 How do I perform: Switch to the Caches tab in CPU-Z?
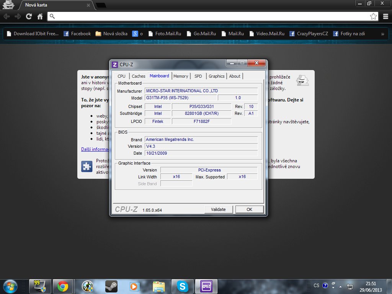[138, 76]
